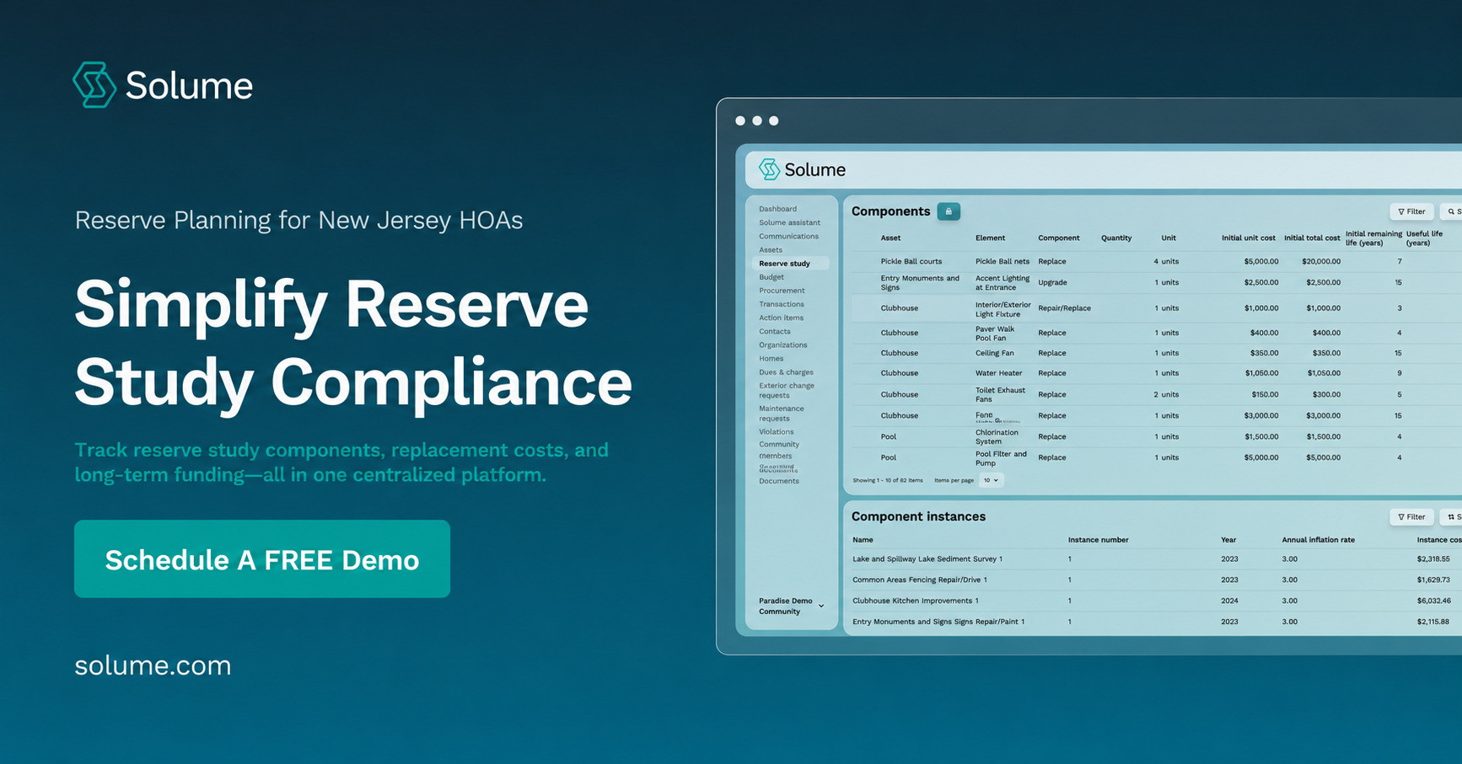Screen dimensions: 1462x764
Task: Click the Annual inflation rate column header
Action: tap(1318, 540)
